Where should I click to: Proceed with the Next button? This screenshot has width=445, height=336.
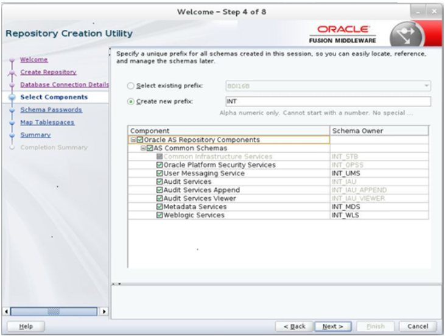(333, 326)
